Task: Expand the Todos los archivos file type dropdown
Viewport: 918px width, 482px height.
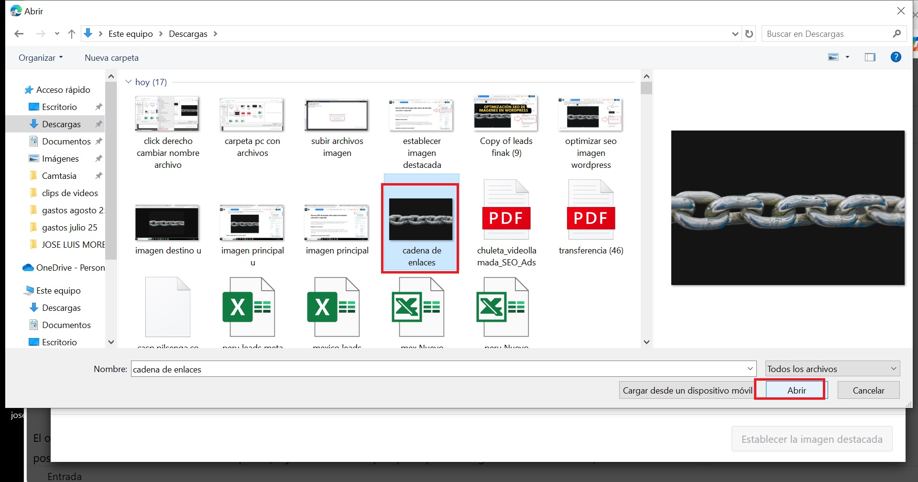Action: click(832, 369)
